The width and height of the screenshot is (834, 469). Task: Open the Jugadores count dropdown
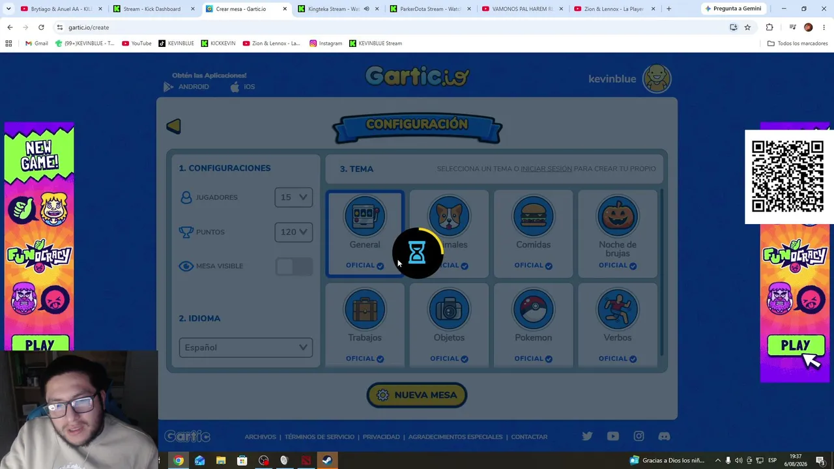pyautogui.click(x=294, y=197)
